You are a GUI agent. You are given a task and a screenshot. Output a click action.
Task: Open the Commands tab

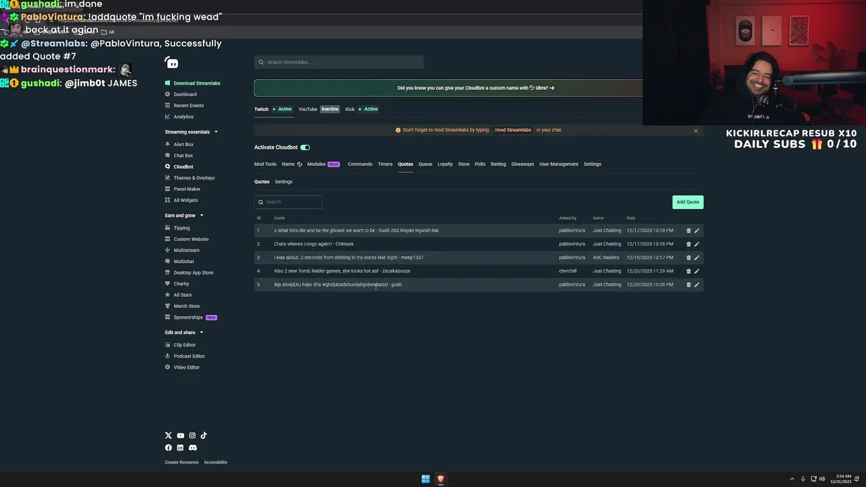click(360, 164)
